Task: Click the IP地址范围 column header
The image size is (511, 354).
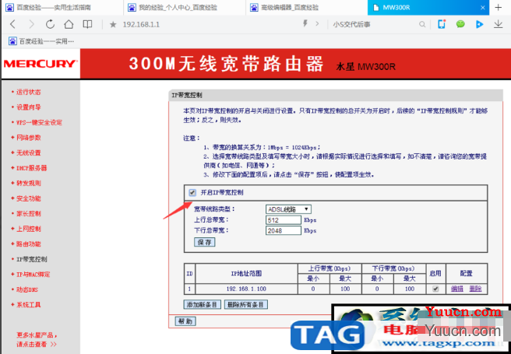Action: coord(246,274)
